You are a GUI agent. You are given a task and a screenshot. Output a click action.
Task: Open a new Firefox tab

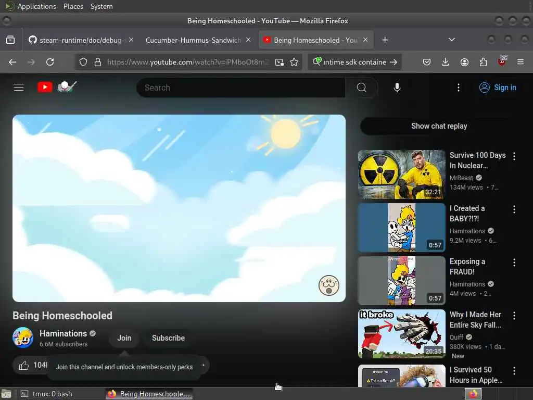(385, 40)
